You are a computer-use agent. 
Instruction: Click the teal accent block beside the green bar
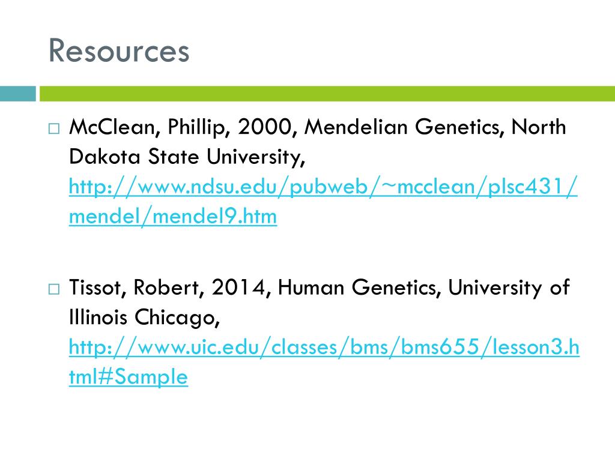(x=17, y=94)
